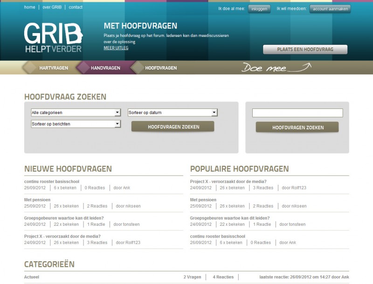
Task: Open 'continu rooster basisschool' under Nieuwe hoofdvragen
Action: pos(52,182)
